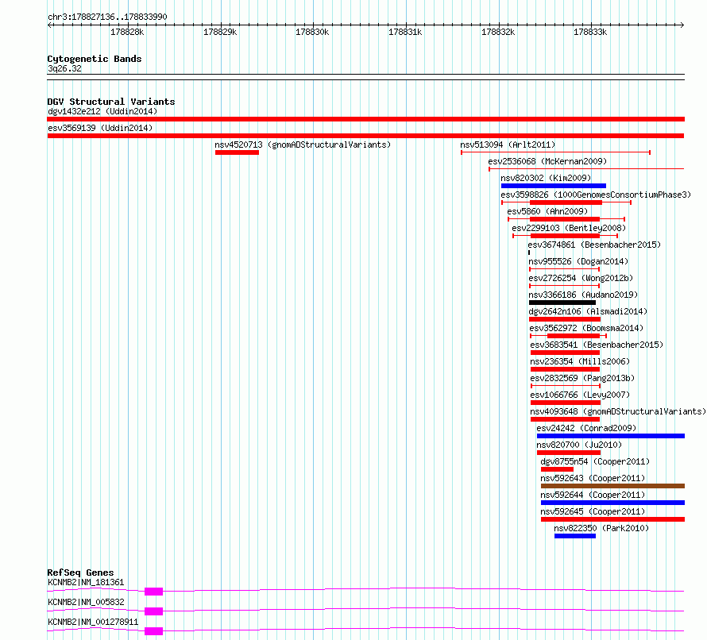The height and width of the screenshot is (640, 707).
Task: Click magenta exon box of KCNMB2|NM_181361
Action: tap(154, 592)
